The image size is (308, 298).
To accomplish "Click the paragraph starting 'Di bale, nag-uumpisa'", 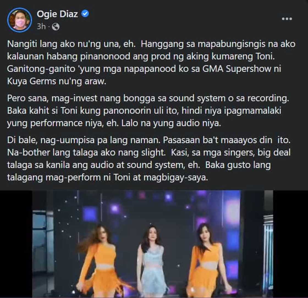I will [x=149, y=159].
